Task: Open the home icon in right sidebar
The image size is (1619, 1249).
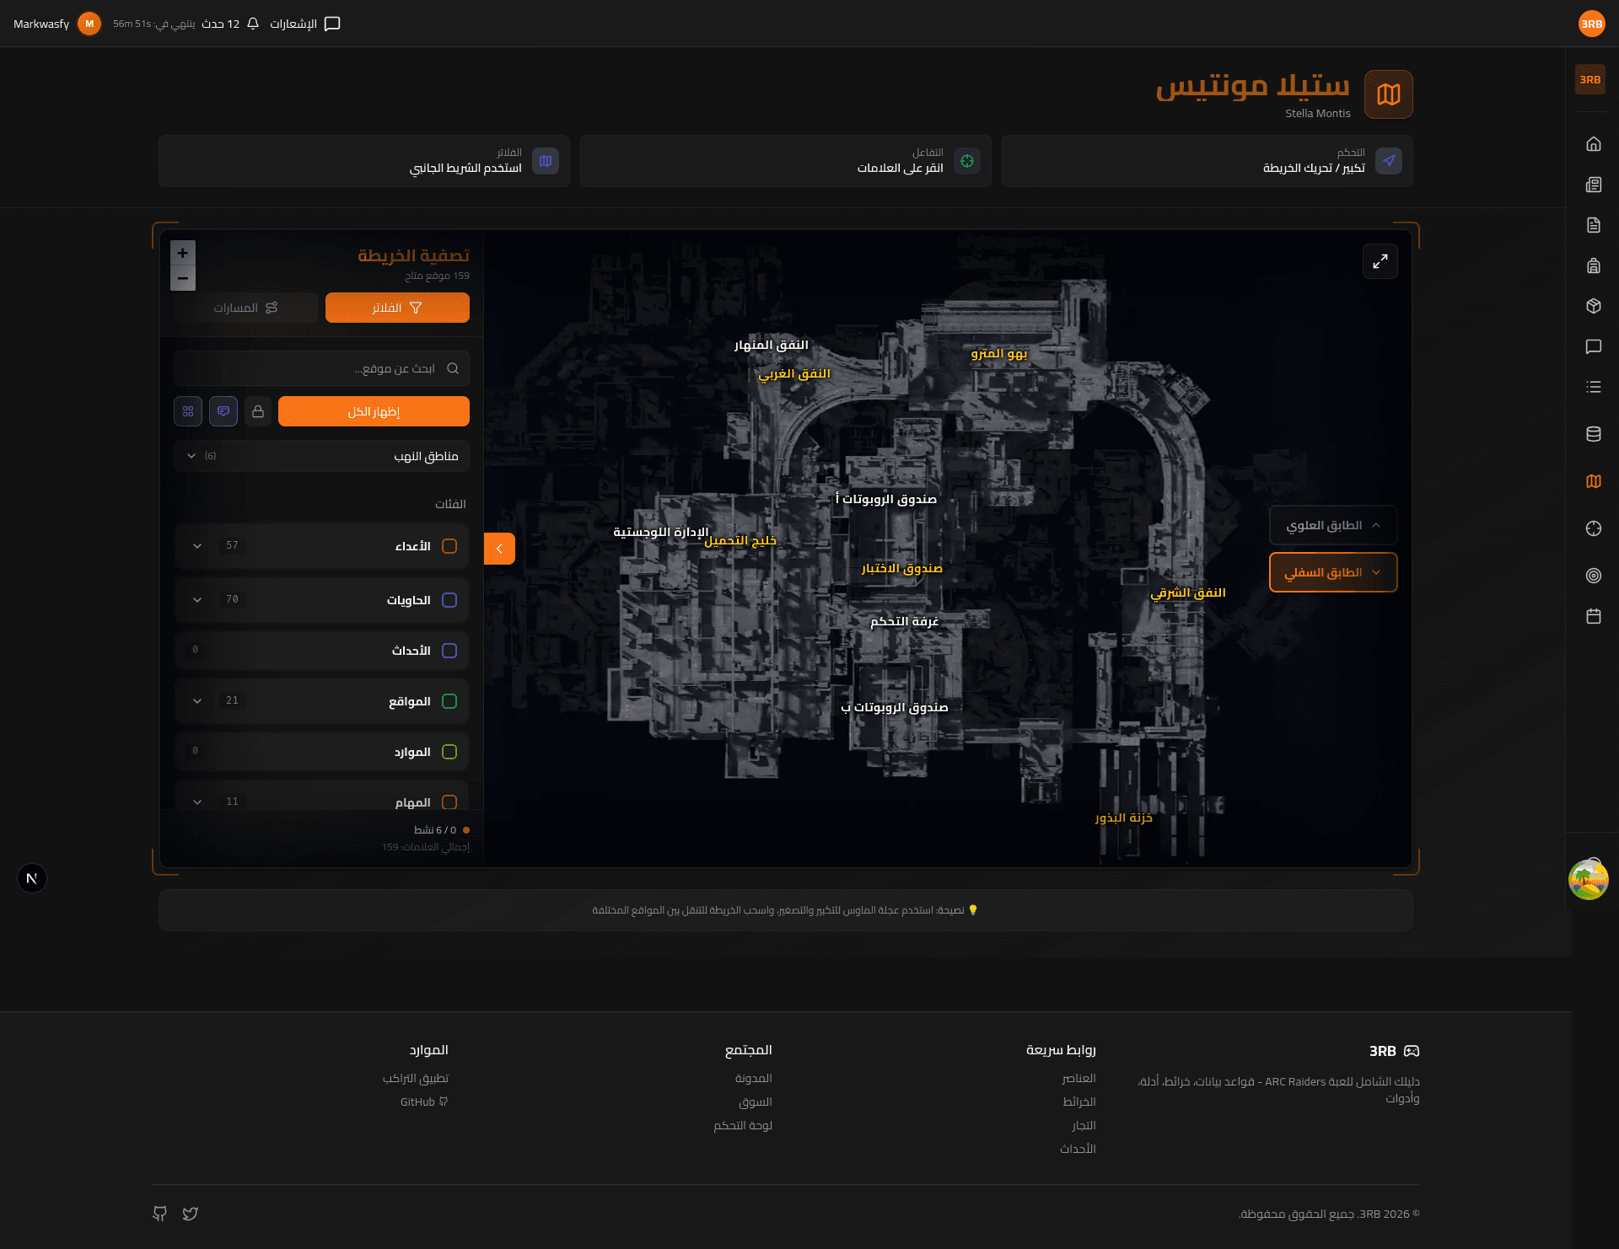Action: [x=1593, y=144]
